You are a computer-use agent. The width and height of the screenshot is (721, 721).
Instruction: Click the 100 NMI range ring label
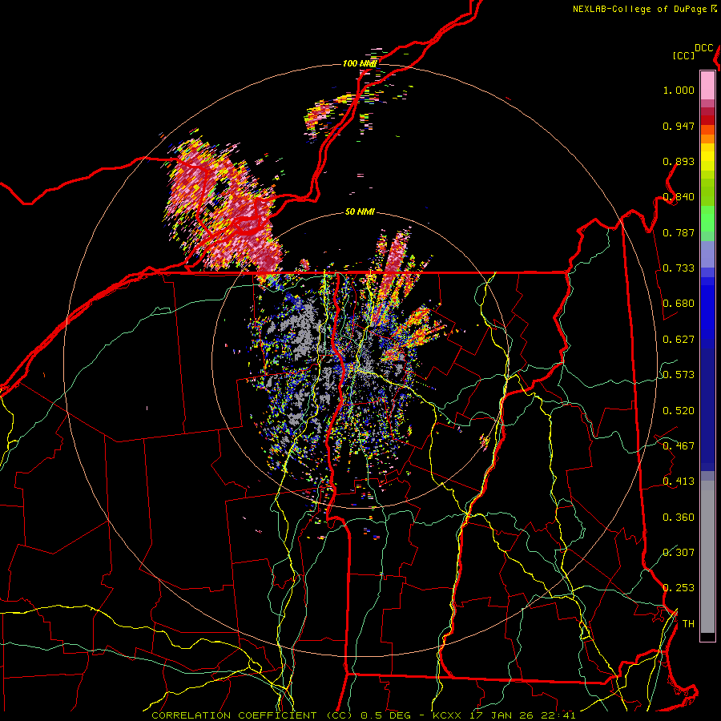pos(360,63)
